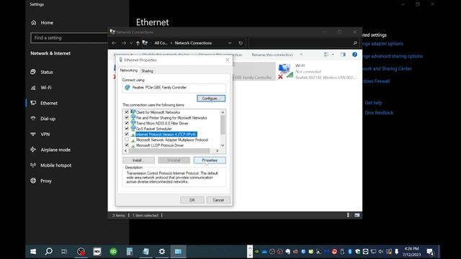Switch to details view in status bar

pyautogui.click(x=348, y=215)
